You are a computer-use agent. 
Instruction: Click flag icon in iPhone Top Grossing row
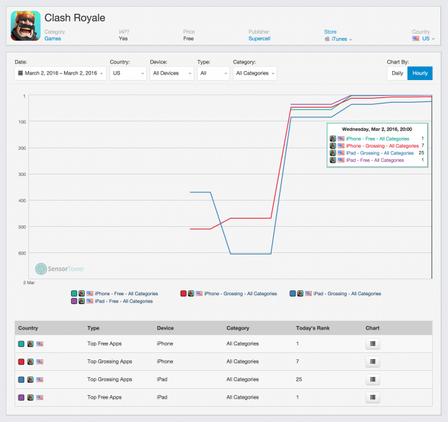(40, 362)
